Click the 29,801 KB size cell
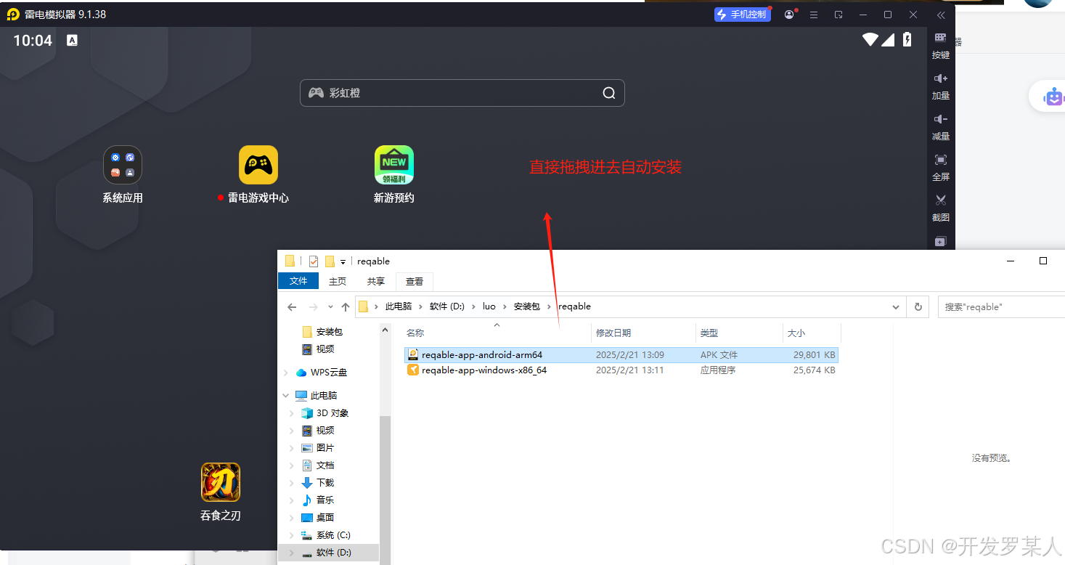The width and height of the screenshot is (1065, 565). click(815, 355)
